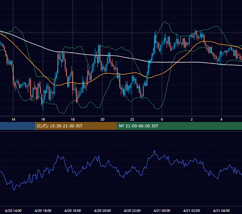Click the 4/20 14:00 label on the lower axis
This screenshot has width=242, height=214.
point(13,210)
